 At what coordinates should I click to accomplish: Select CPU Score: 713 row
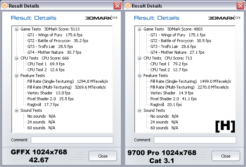click(x=168, y=58)
